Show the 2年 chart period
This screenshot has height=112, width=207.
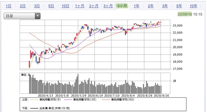(151, 6)
